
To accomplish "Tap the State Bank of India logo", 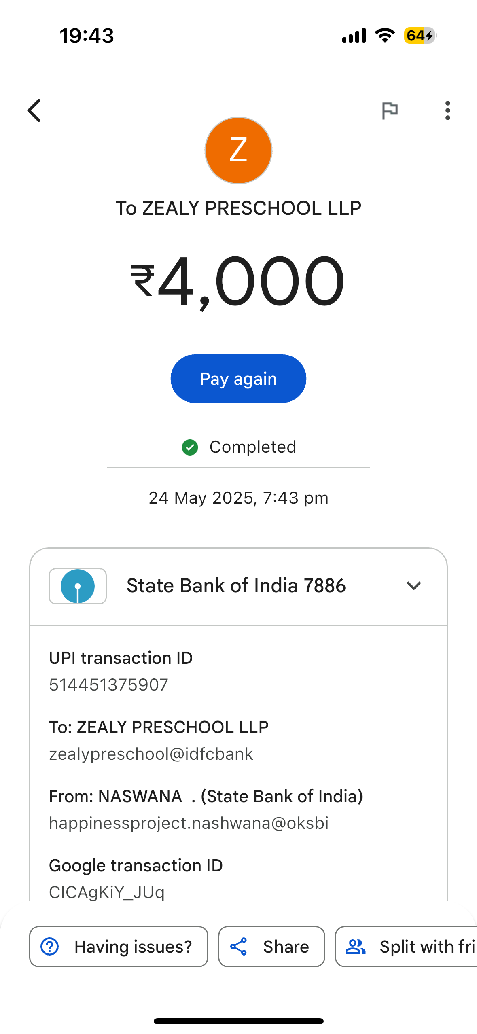I will point(78,586).
